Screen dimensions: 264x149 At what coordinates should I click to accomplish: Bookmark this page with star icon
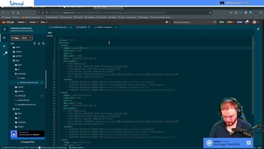click(210, 12)
